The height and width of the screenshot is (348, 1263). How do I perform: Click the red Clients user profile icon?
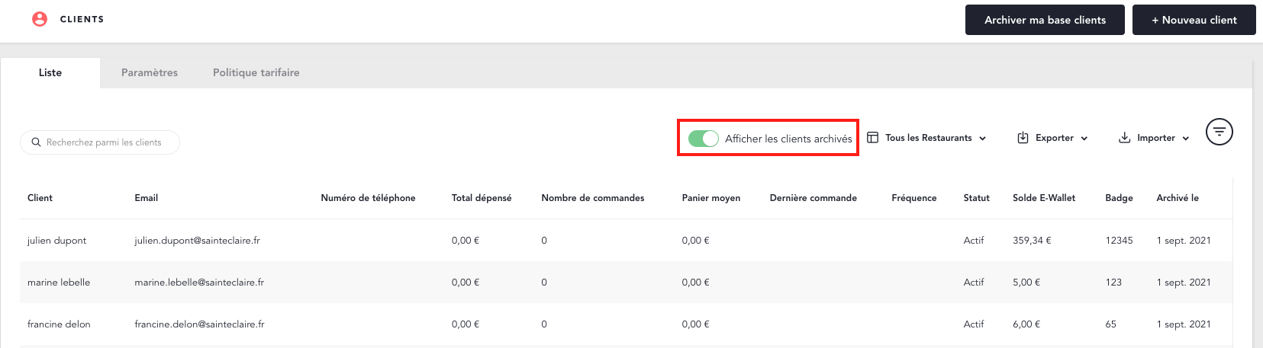point(40,19)
